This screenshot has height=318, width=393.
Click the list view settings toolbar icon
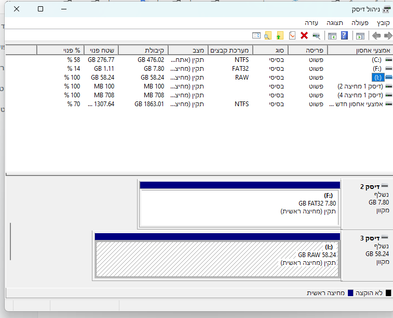256,36
